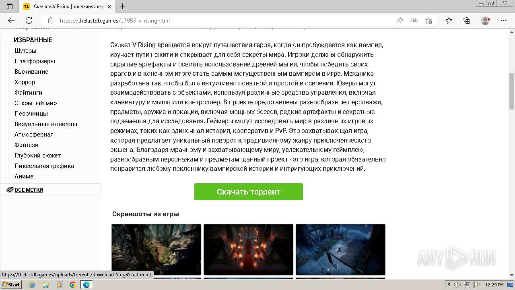Open the forest screenshot thumbnail
This screenshot has width=515, height=290.
click(156, 250)
